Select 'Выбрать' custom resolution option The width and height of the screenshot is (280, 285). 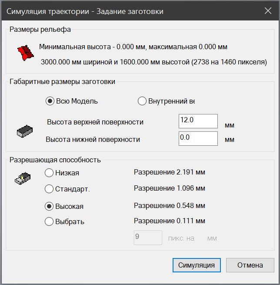[x=50, y=221]
